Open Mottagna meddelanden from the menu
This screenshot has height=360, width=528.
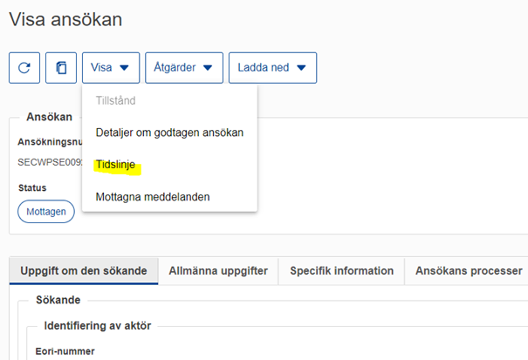tap(153, 197)
